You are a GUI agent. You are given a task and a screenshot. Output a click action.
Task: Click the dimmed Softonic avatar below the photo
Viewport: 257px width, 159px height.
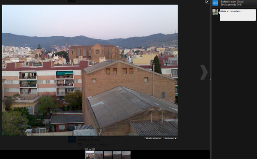coord(72,139)
